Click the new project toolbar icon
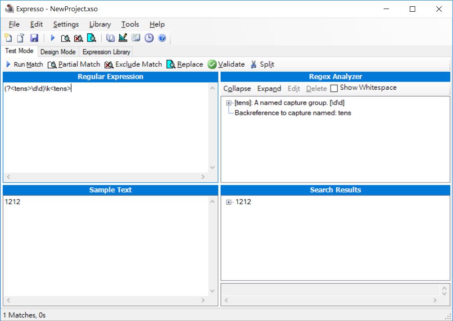 8,38
